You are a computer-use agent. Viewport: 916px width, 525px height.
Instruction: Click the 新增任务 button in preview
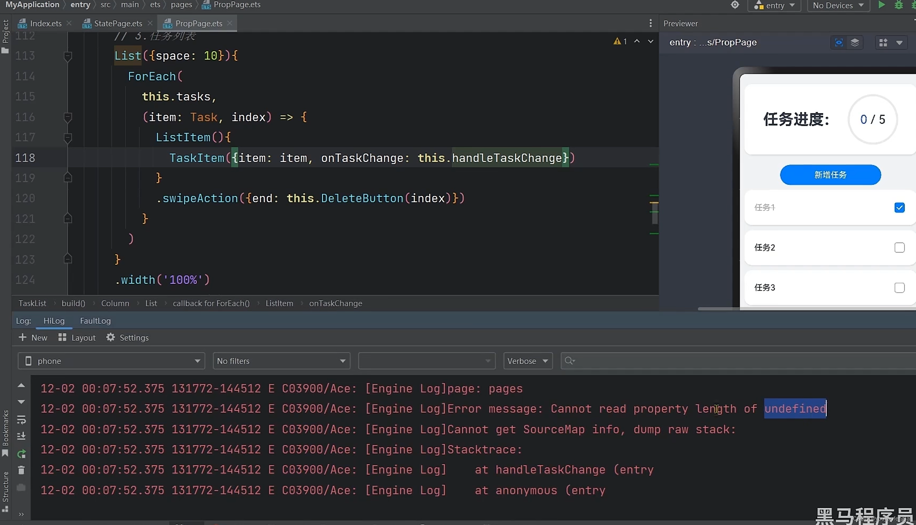tap(830, 175)
